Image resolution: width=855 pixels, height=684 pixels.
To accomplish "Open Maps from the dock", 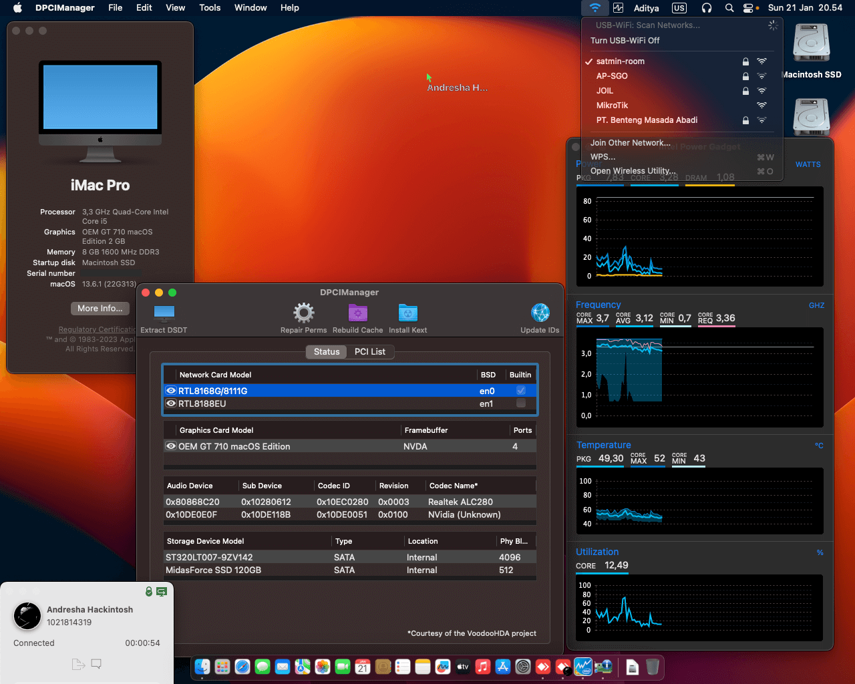I will [x=303, y=667].
